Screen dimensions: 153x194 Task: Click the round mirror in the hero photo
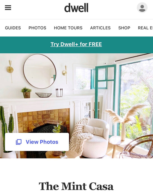(40, 71)
